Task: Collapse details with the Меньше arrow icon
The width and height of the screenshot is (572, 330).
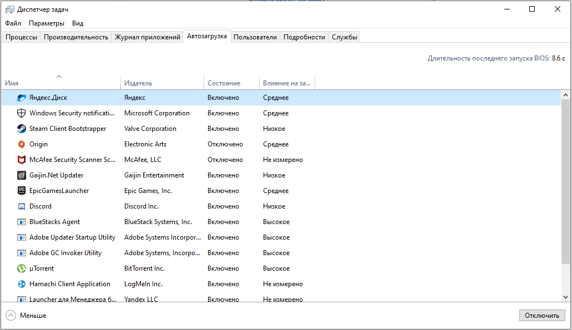Action: pos(11,316)
